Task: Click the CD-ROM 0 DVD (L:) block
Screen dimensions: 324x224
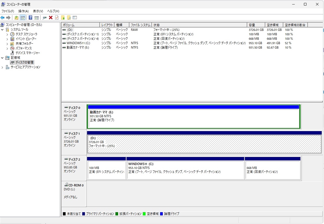Action: 74,194
